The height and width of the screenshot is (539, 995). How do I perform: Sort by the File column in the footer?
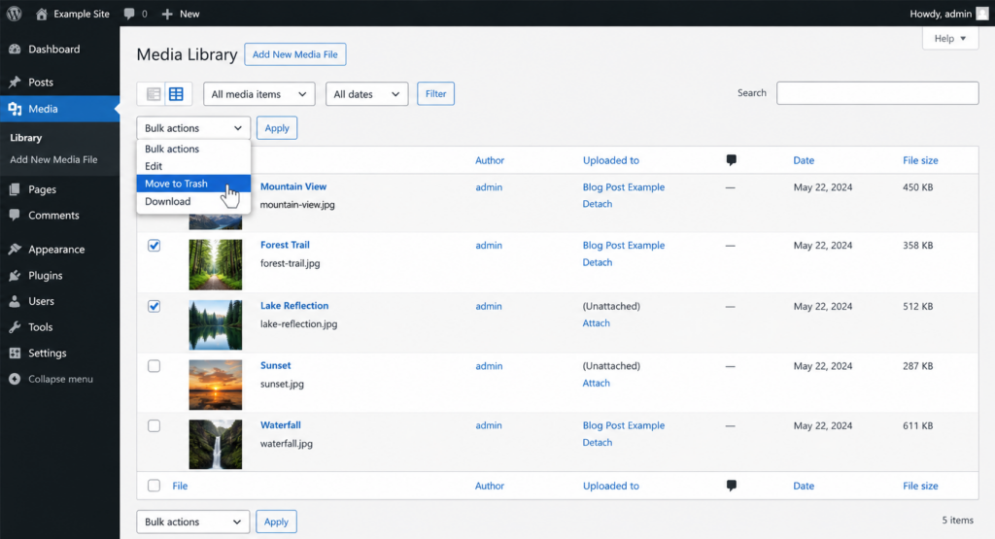pyautogui.click(x=180, y=486)
